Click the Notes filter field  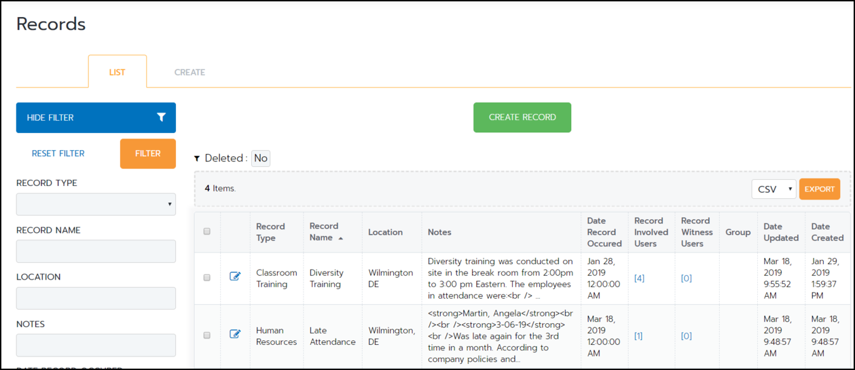click(x=96, y=345)
